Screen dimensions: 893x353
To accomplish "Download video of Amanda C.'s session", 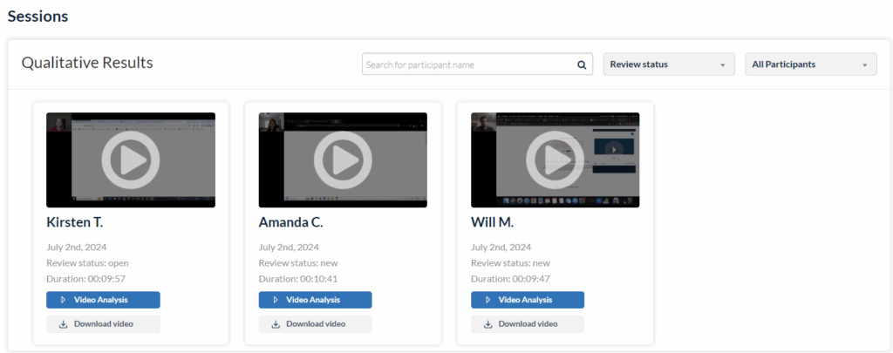I will [315, 324].
